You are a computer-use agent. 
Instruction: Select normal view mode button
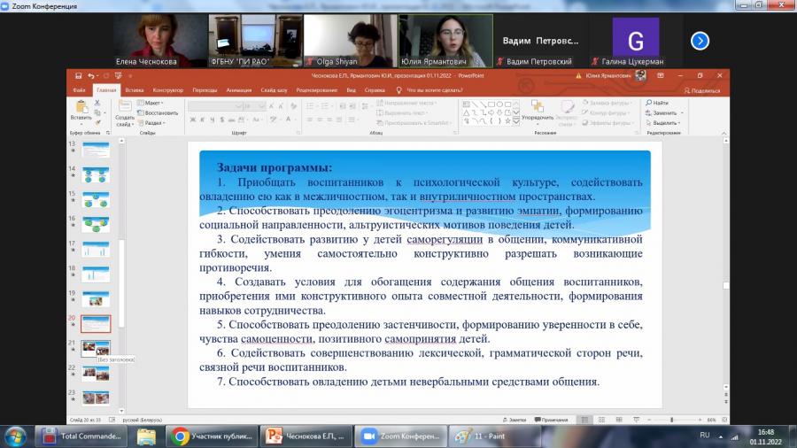tap(584, 420)
